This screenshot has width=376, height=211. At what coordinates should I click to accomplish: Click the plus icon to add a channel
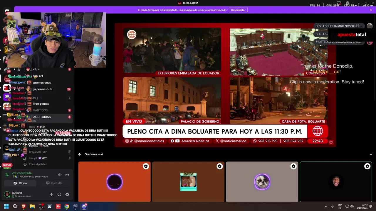[70, 98]
